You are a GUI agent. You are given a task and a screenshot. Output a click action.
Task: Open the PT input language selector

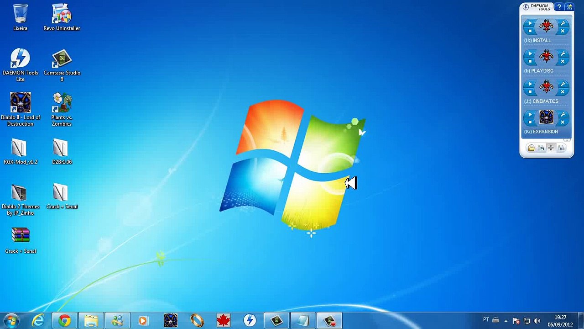pos(486,320)
